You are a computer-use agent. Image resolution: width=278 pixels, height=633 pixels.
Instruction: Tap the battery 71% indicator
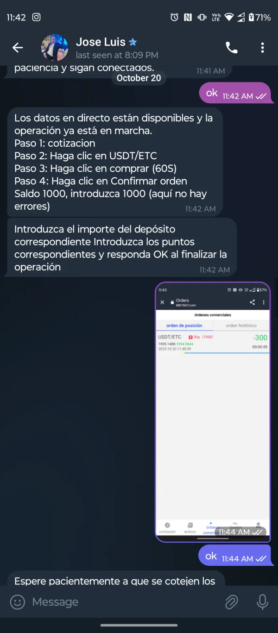tap(259, 17)
